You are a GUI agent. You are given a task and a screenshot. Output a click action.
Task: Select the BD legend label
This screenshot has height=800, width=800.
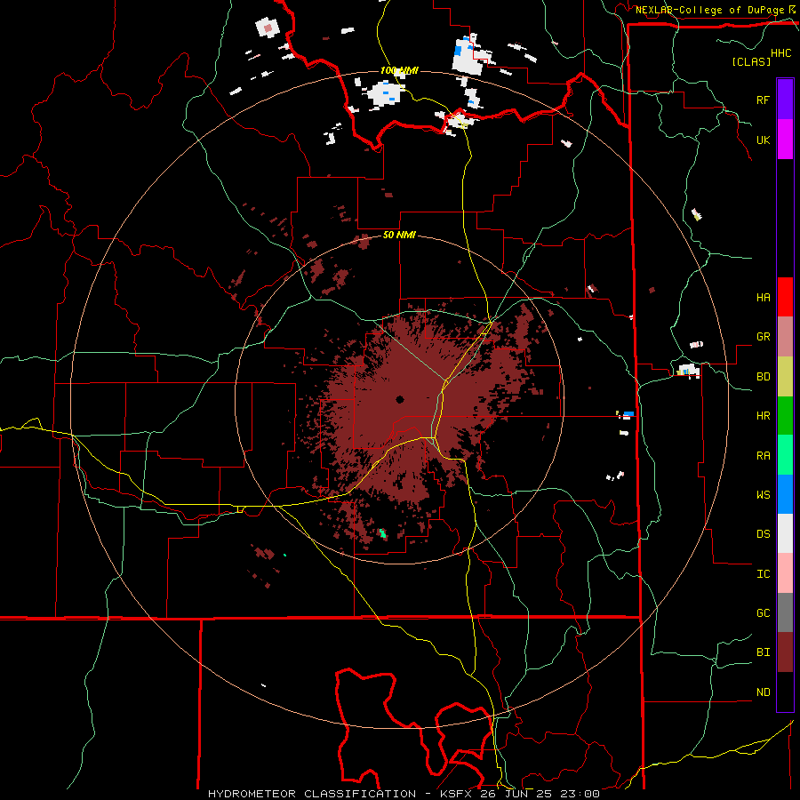pyautogui.click(x=763, y=377)
